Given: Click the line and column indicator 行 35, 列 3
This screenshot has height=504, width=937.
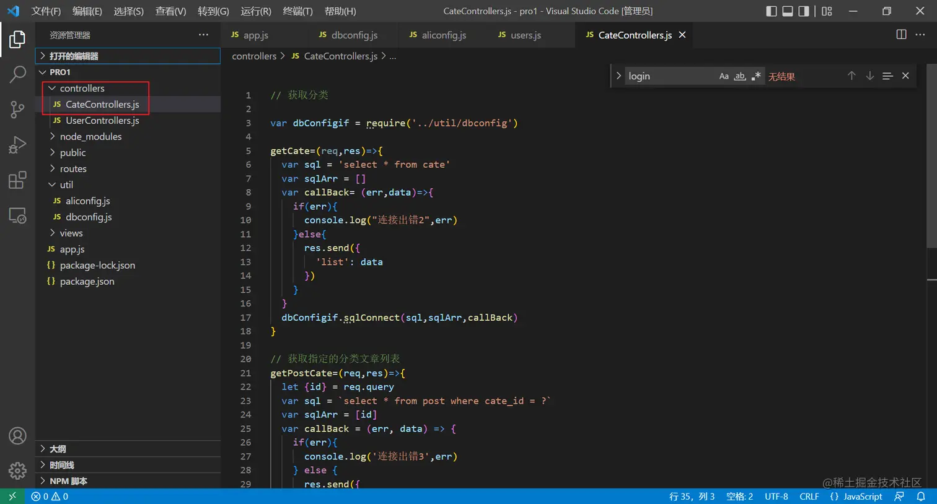Looking at the screenshot, I should coord(692,497).
